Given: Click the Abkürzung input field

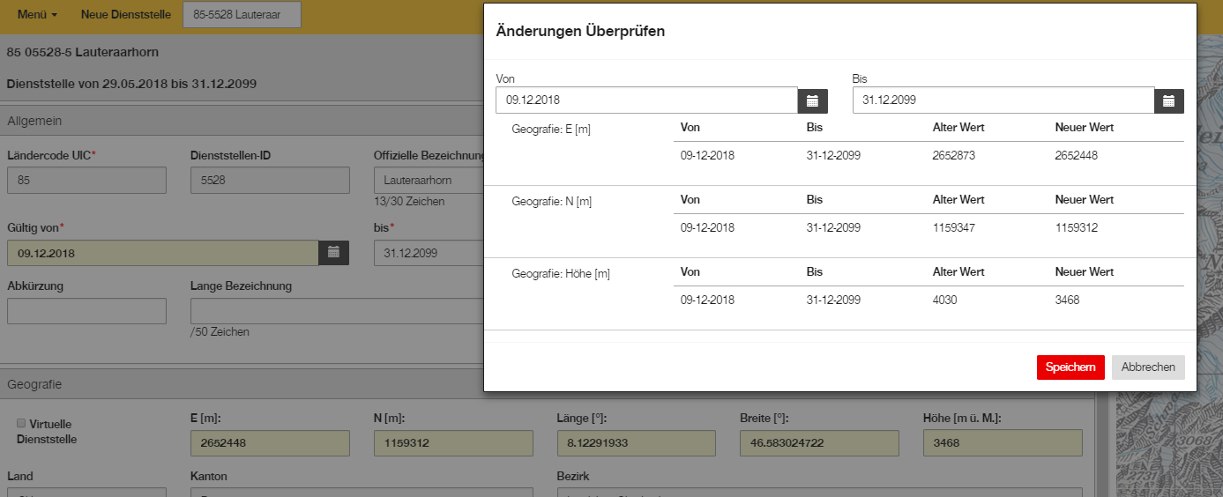Looking at the screenshot, I should point(86,311).
